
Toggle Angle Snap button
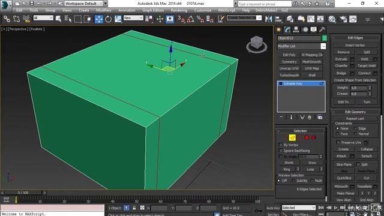pos(191,19)
